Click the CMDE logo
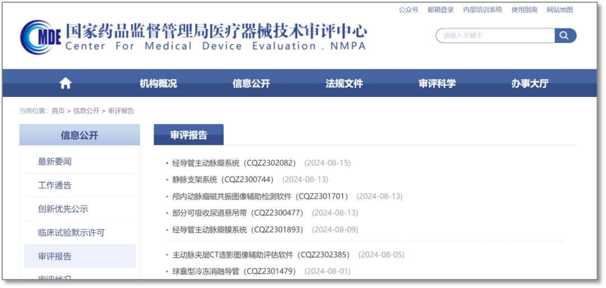 (40, 37)
